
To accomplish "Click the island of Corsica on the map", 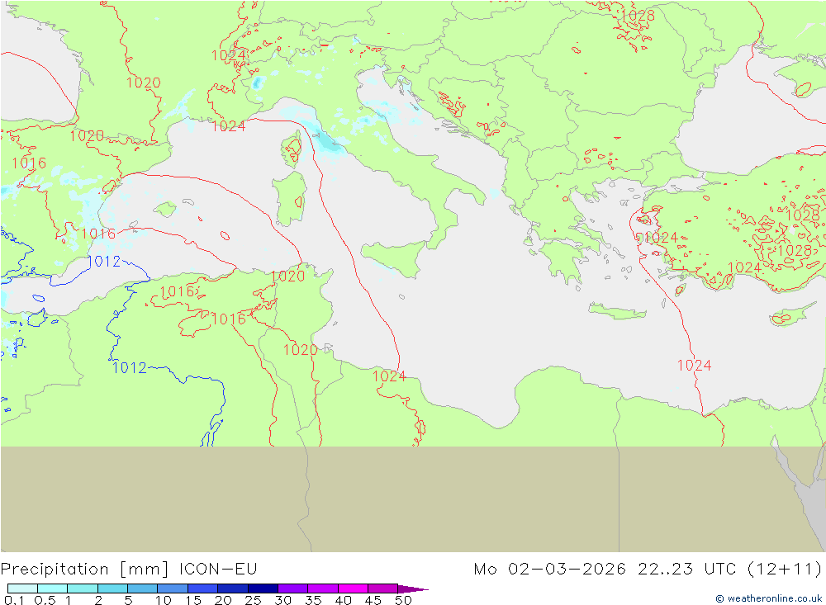I will [x=292, y=149].
